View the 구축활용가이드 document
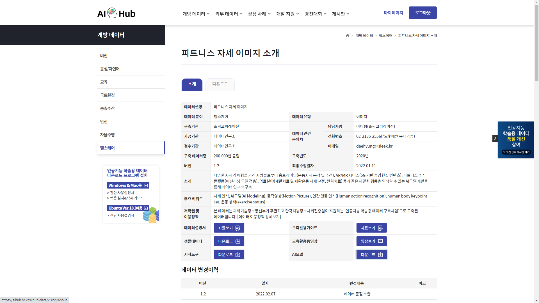This screenshot has width=539, height=303. (x=371, y=228)
